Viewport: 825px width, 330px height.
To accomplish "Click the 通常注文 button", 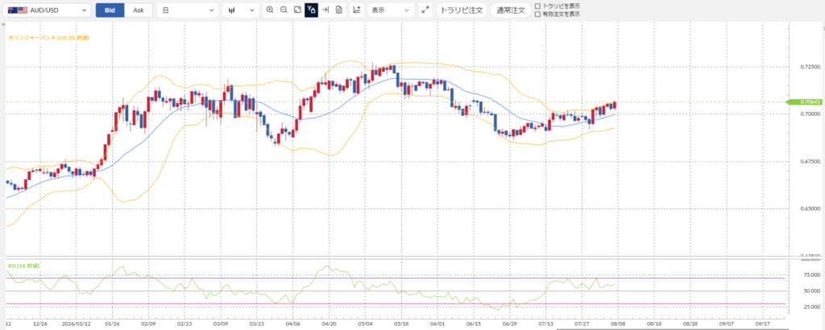I will (510, 10).
